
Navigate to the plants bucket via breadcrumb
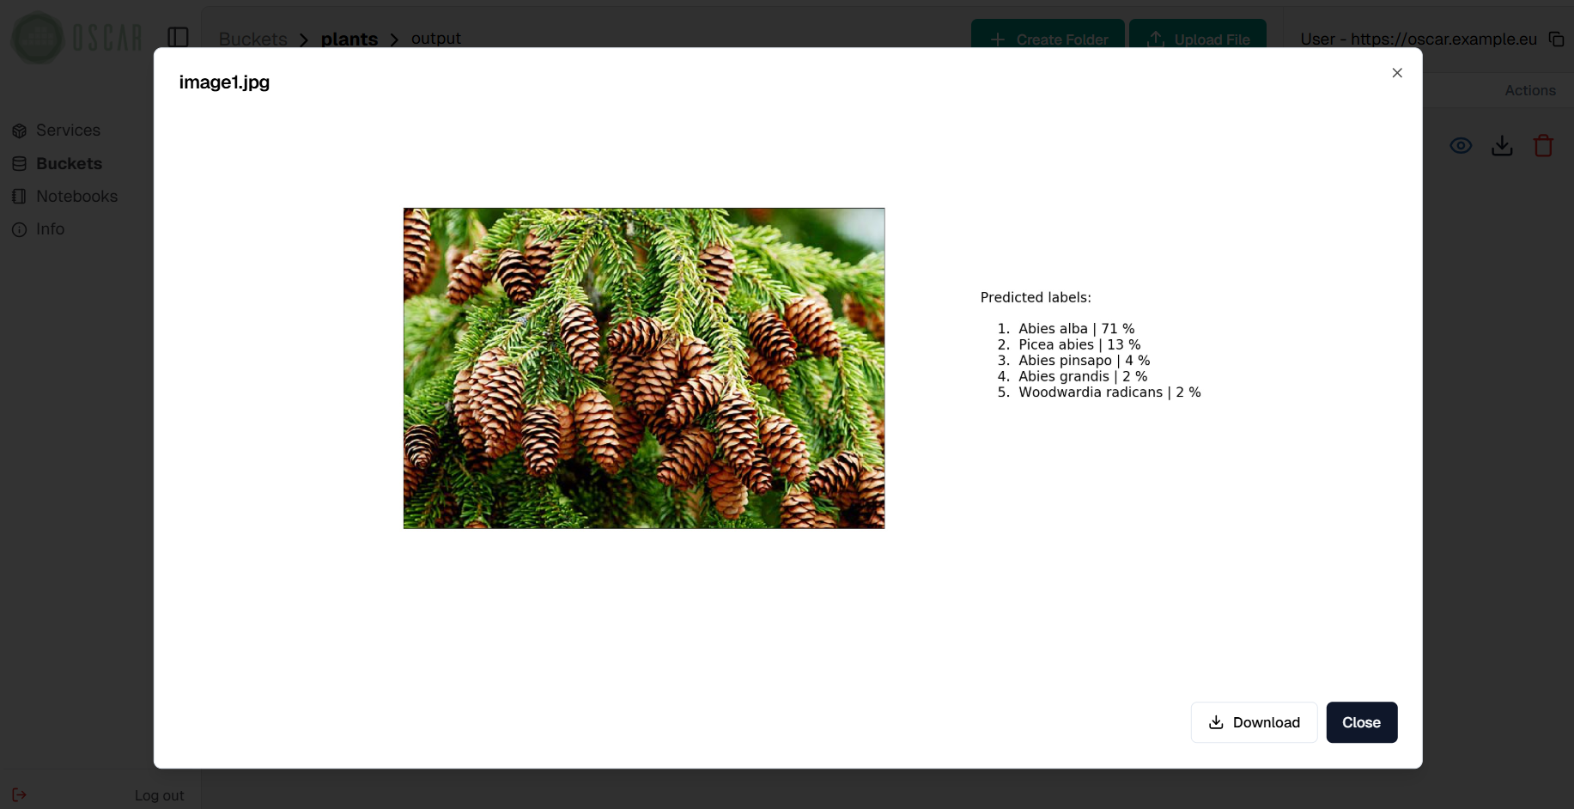(x=349, y=39)
